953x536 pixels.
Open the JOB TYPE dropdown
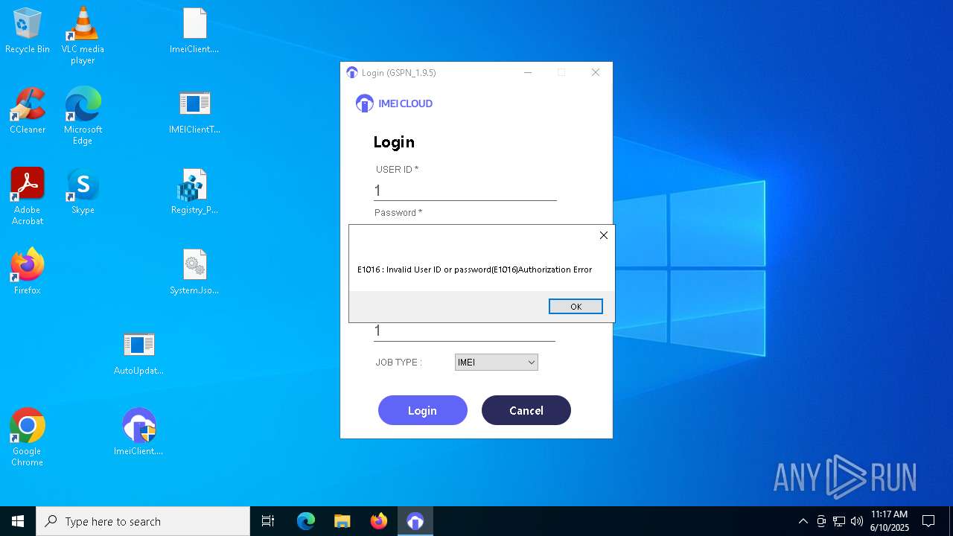coord(496,363)
